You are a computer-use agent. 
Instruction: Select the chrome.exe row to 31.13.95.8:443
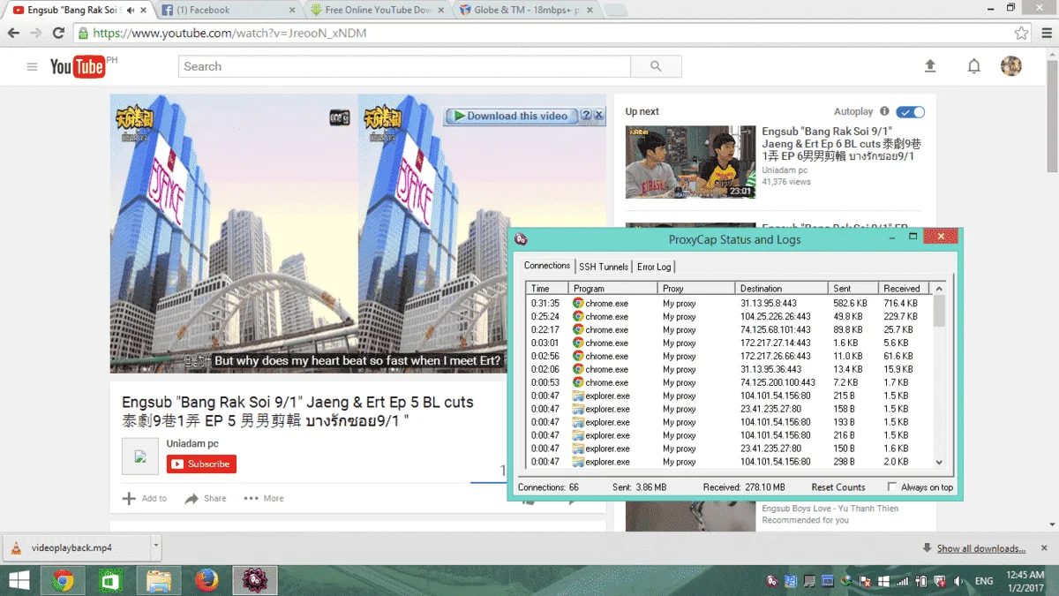pos(729,303)
